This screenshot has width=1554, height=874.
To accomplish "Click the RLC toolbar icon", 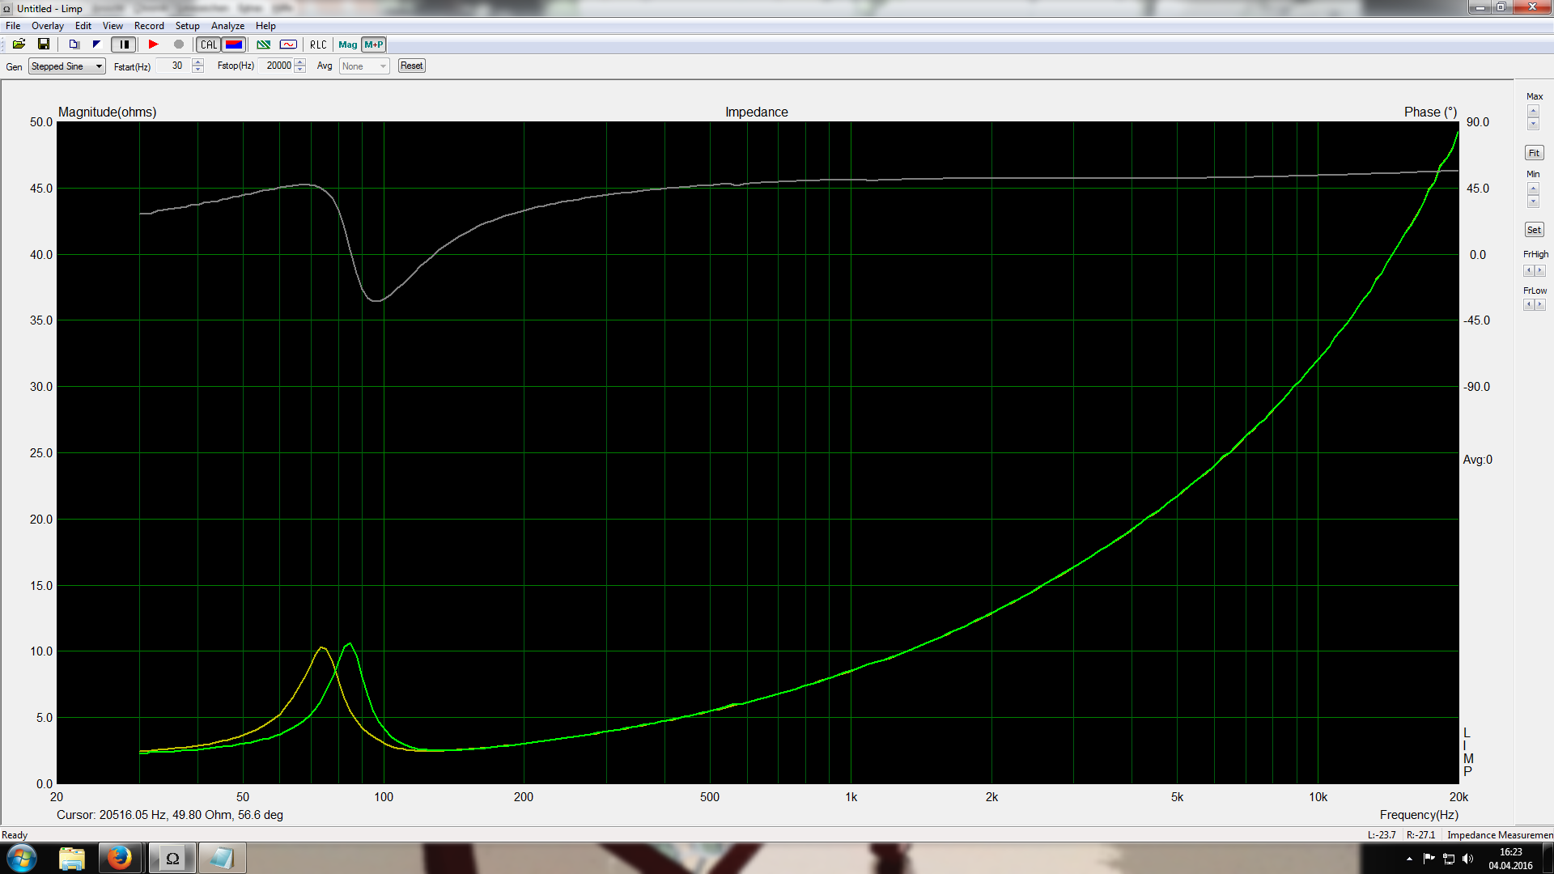I will click(318, 45).
